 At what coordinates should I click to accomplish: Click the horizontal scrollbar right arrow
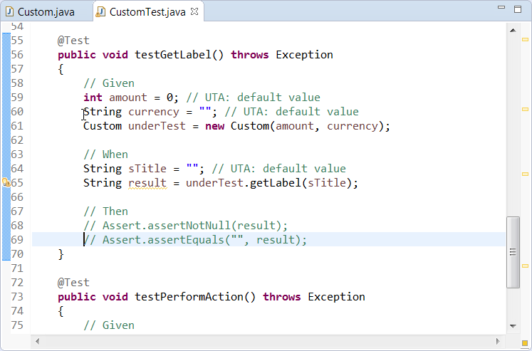coord(498,341)
